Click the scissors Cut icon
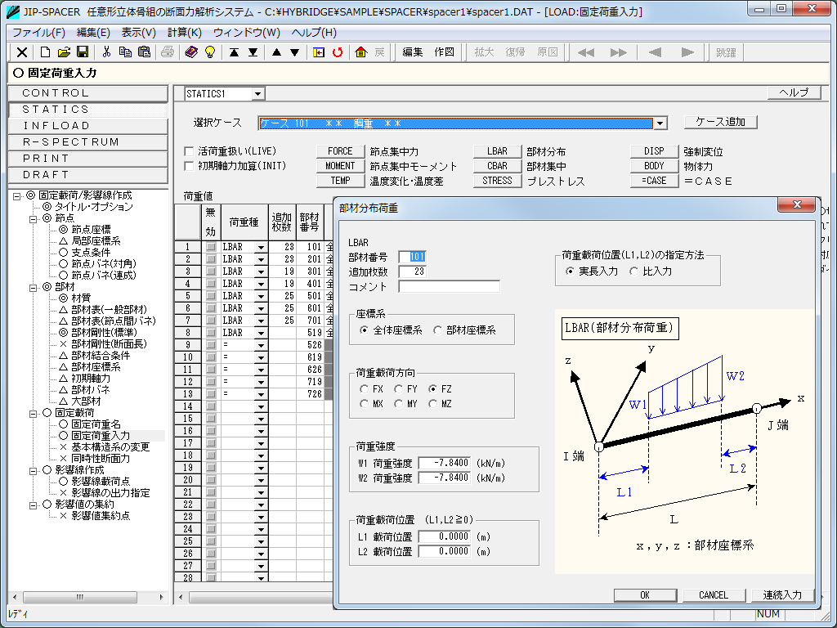837x628 pixels. point(106,52)
